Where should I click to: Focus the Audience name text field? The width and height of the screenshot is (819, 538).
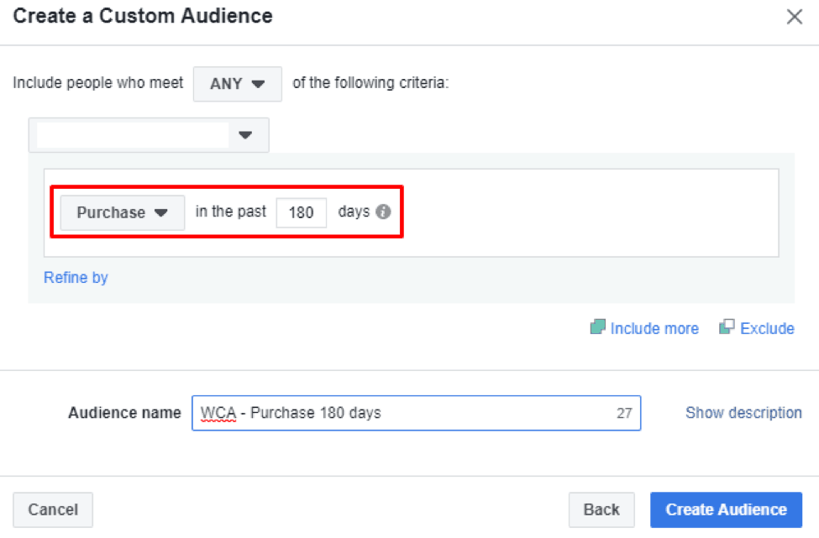click(x=403, y=413)
